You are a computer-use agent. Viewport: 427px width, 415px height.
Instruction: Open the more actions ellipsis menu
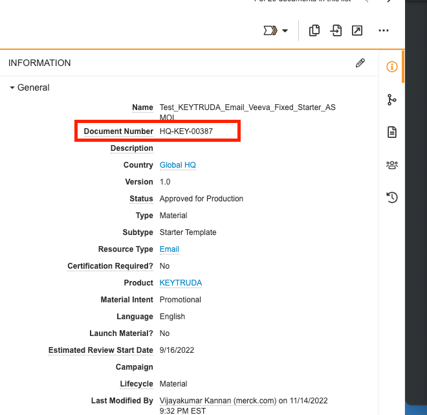click(384, 30)
